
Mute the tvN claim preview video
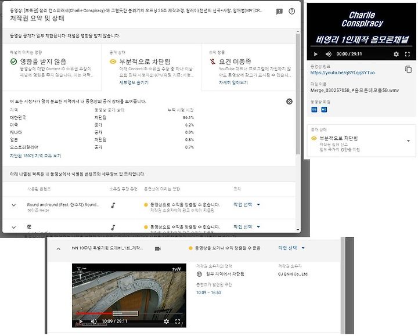coord(93,321)
